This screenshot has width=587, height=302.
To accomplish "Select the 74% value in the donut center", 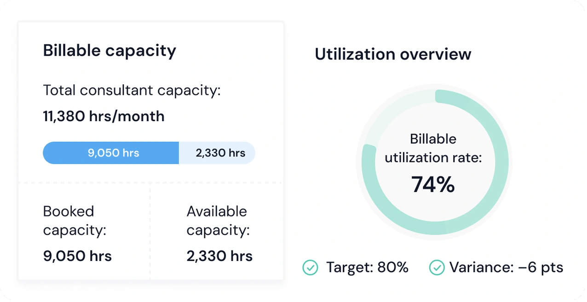I will click(433, 185).
